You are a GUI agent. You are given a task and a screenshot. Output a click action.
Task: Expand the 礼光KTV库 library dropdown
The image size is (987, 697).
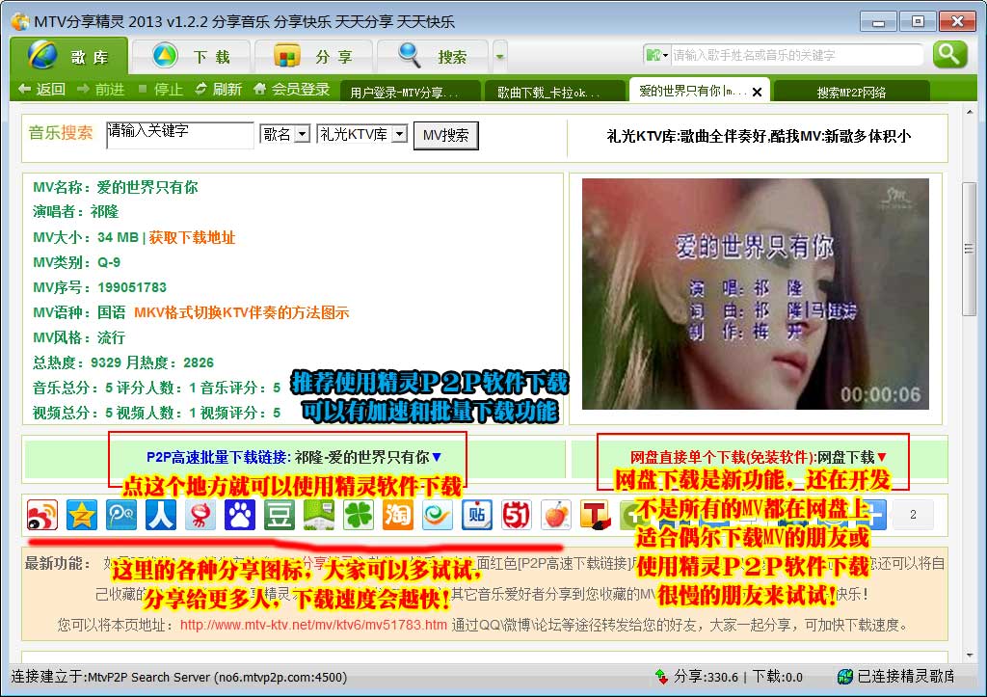(x=399, y=135)
